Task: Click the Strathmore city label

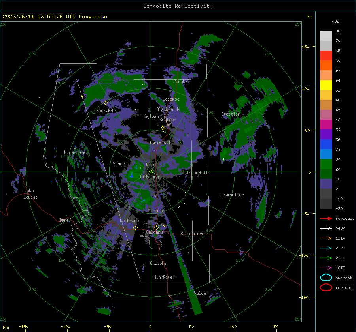Action: pos(192,234)
